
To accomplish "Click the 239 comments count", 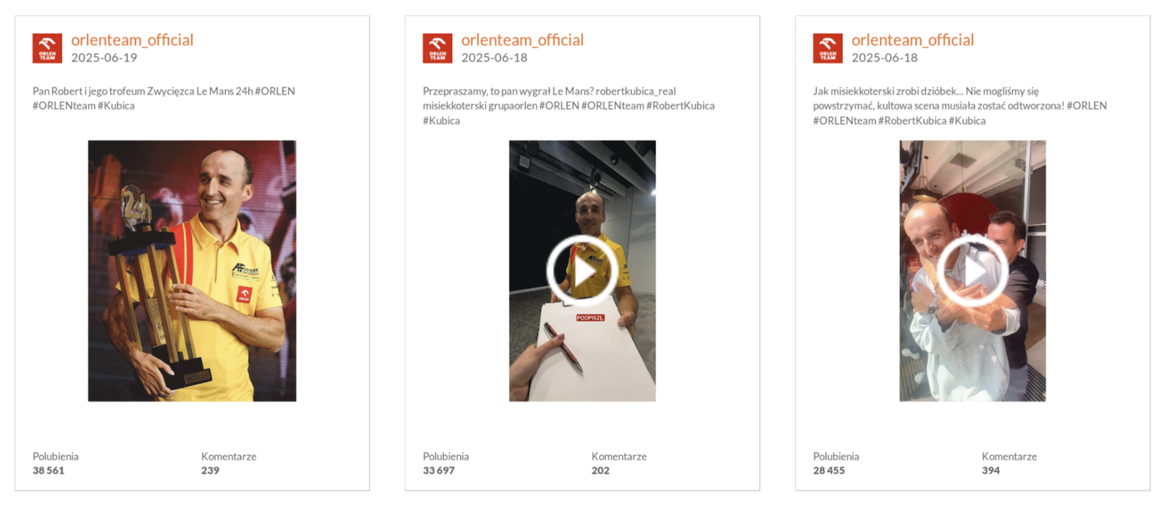I will 210,471.
